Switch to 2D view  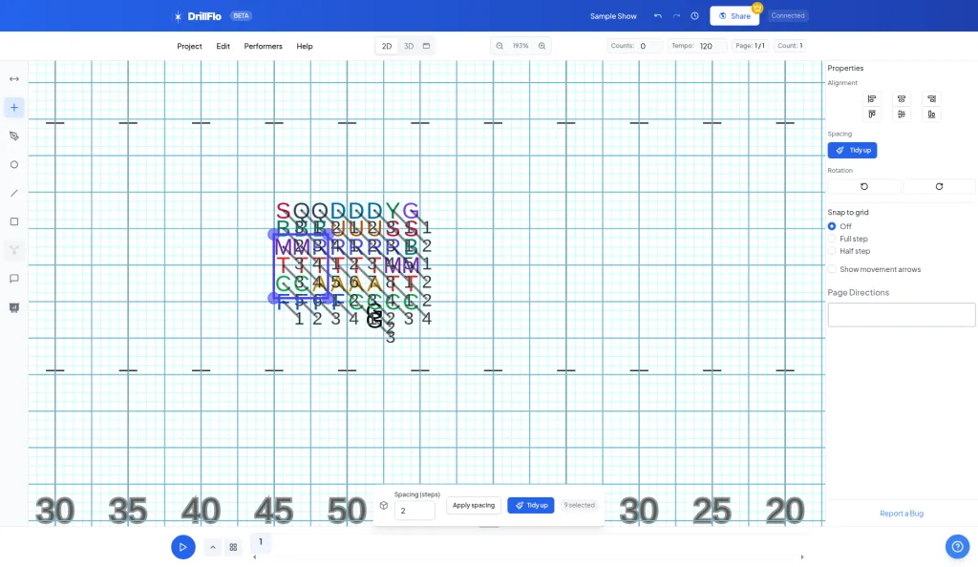387,46
